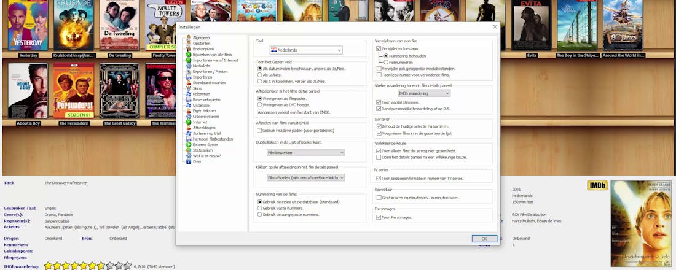This screenshot has width=676, height=270.
Task: Open Importeren vanaf Internet icon
Action: (x=189, y=60)
